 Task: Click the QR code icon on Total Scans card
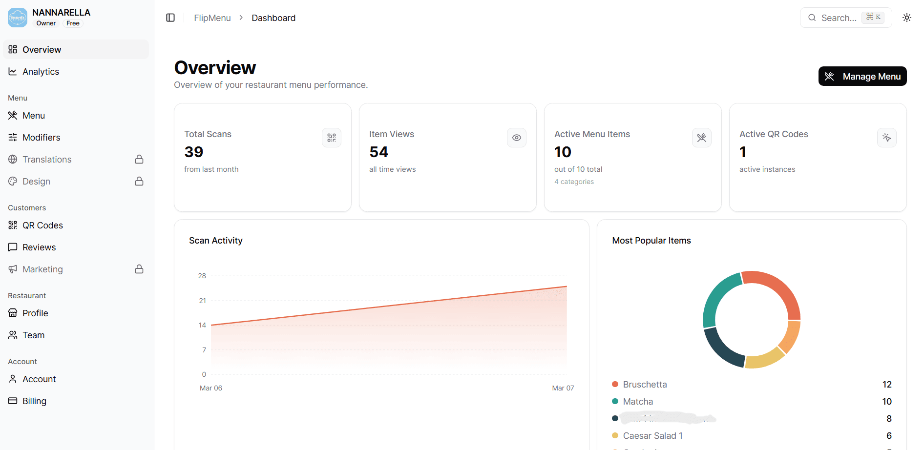[x=332, y=138]
